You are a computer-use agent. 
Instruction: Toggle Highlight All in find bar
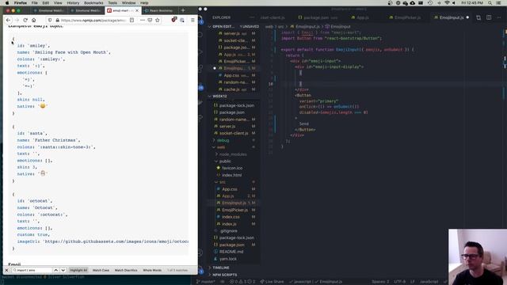click(78, 270)
